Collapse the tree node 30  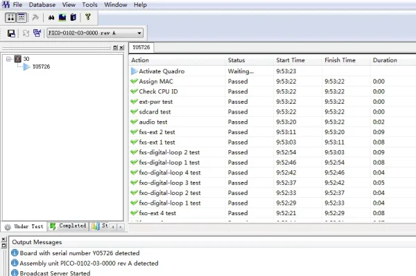click(x=8, y=59)
